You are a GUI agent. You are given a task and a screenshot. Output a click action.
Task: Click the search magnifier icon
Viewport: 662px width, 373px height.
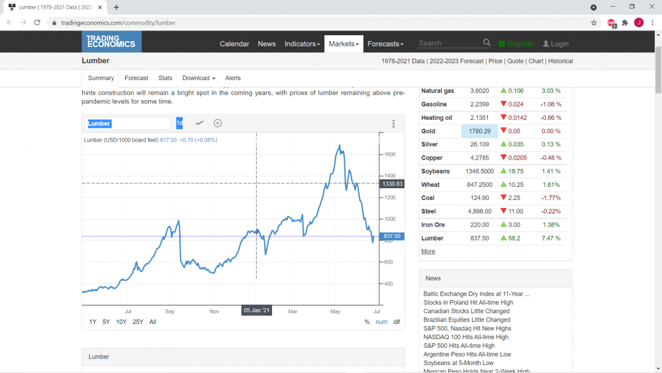(487, 42)
